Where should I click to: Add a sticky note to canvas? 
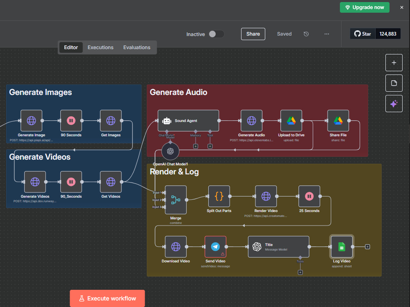coord(394,83)
